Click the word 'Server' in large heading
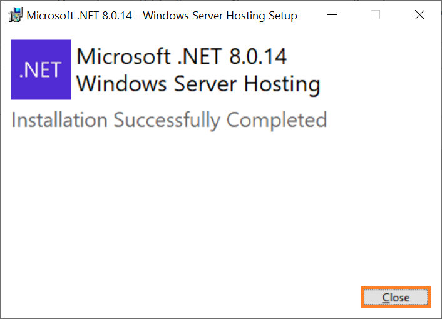This screenshot has height=319, width=442. click(x=205, y=84)
